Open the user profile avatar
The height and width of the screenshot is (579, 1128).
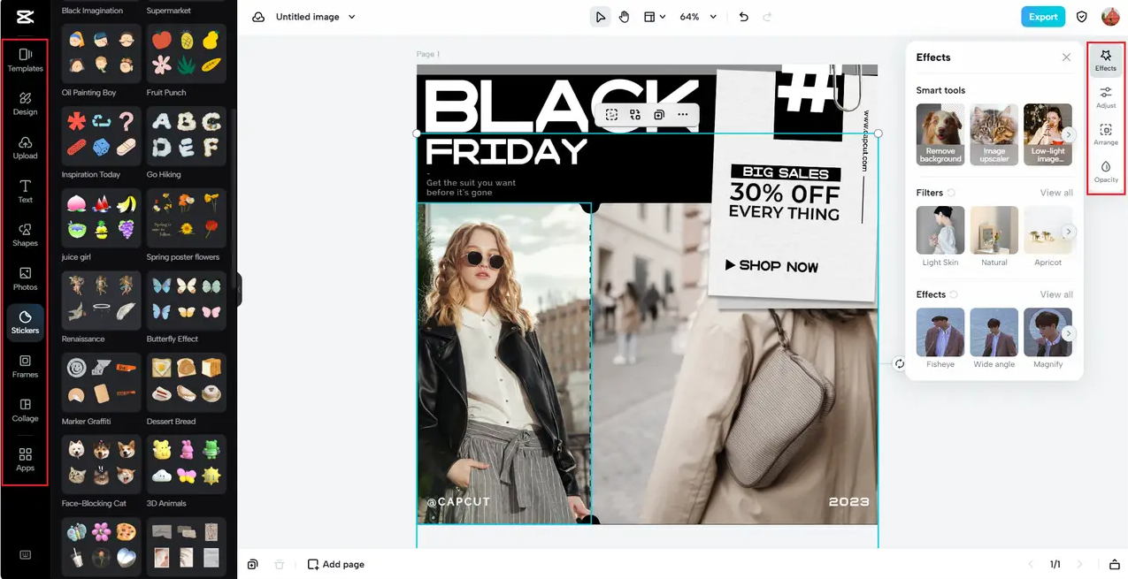coord(1110,17)
